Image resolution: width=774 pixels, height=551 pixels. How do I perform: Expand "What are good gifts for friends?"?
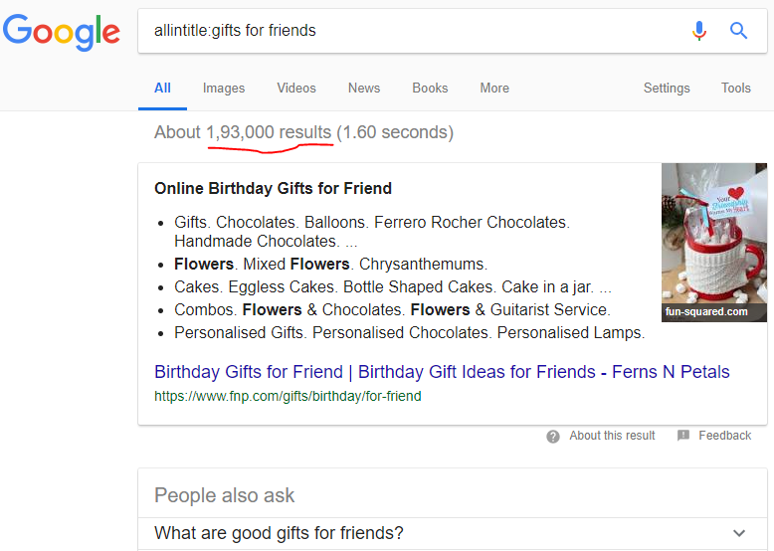click(737, 533)
